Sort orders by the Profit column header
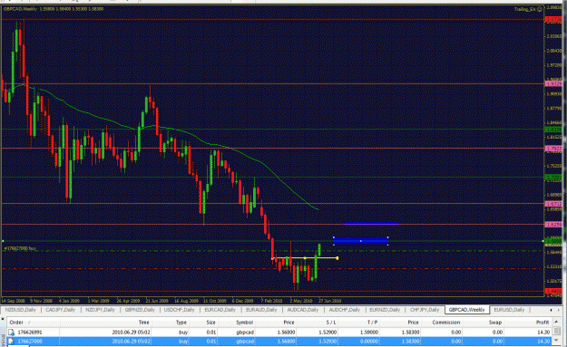 pos(543,323)
